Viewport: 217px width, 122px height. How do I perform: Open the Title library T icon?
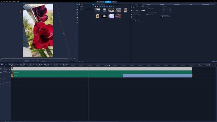pos(77,15)
